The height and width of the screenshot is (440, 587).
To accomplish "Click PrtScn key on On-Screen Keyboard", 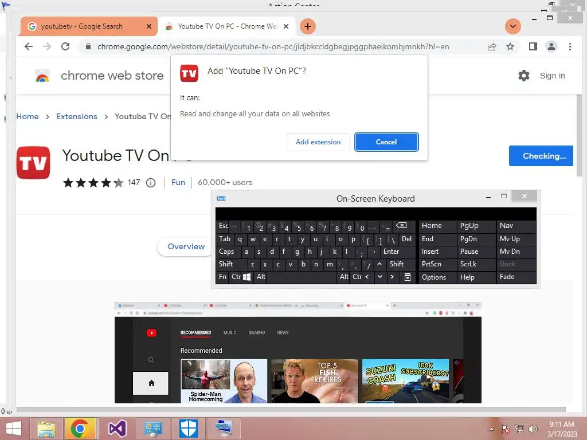I will click(x=437, y=264).
